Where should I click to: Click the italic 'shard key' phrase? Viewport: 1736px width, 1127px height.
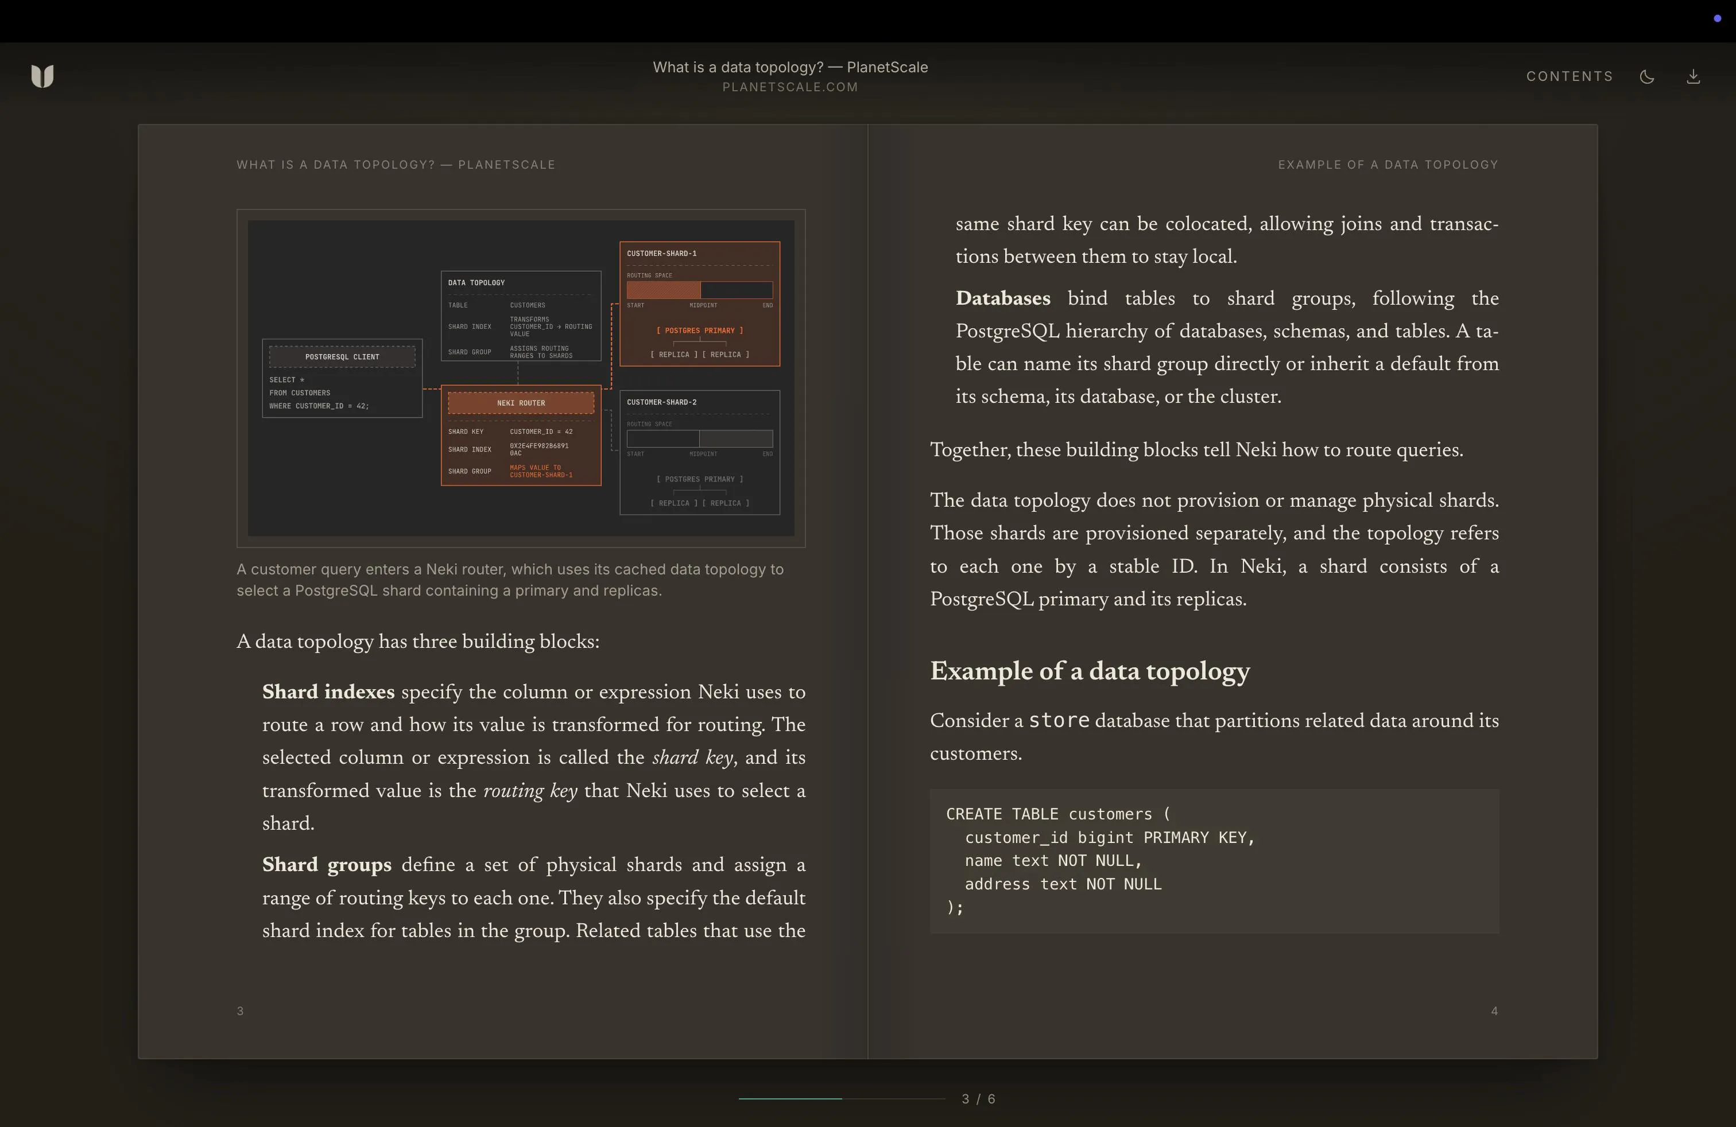pyautogui.click(x=692, y=757)
